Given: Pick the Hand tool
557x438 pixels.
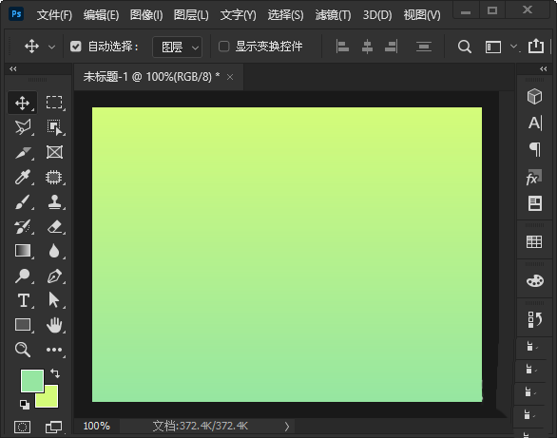Looking at the screenshot, I should [54, 325].
